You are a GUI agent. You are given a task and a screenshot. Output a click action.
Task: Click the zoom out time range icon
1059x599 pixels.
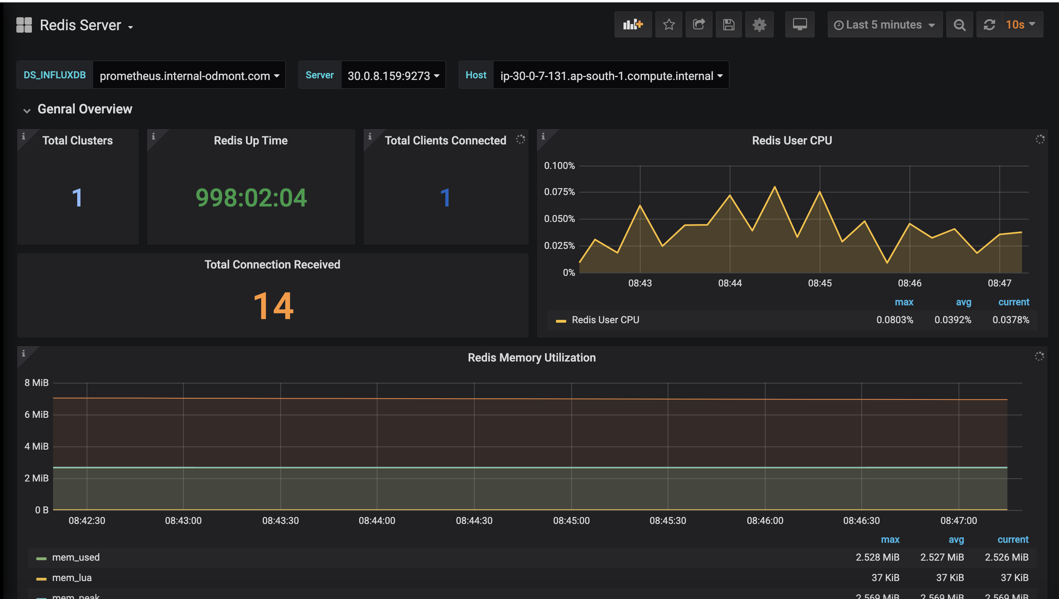959,24
